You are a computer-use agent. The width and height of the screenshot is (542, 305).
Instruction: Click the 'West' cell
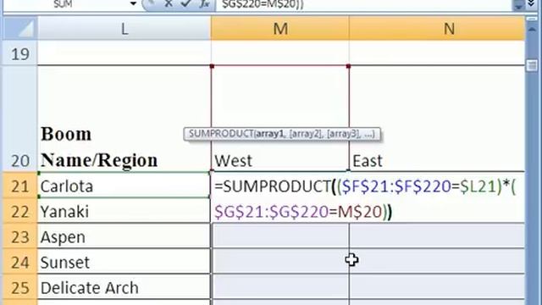(x=280, y=119)
